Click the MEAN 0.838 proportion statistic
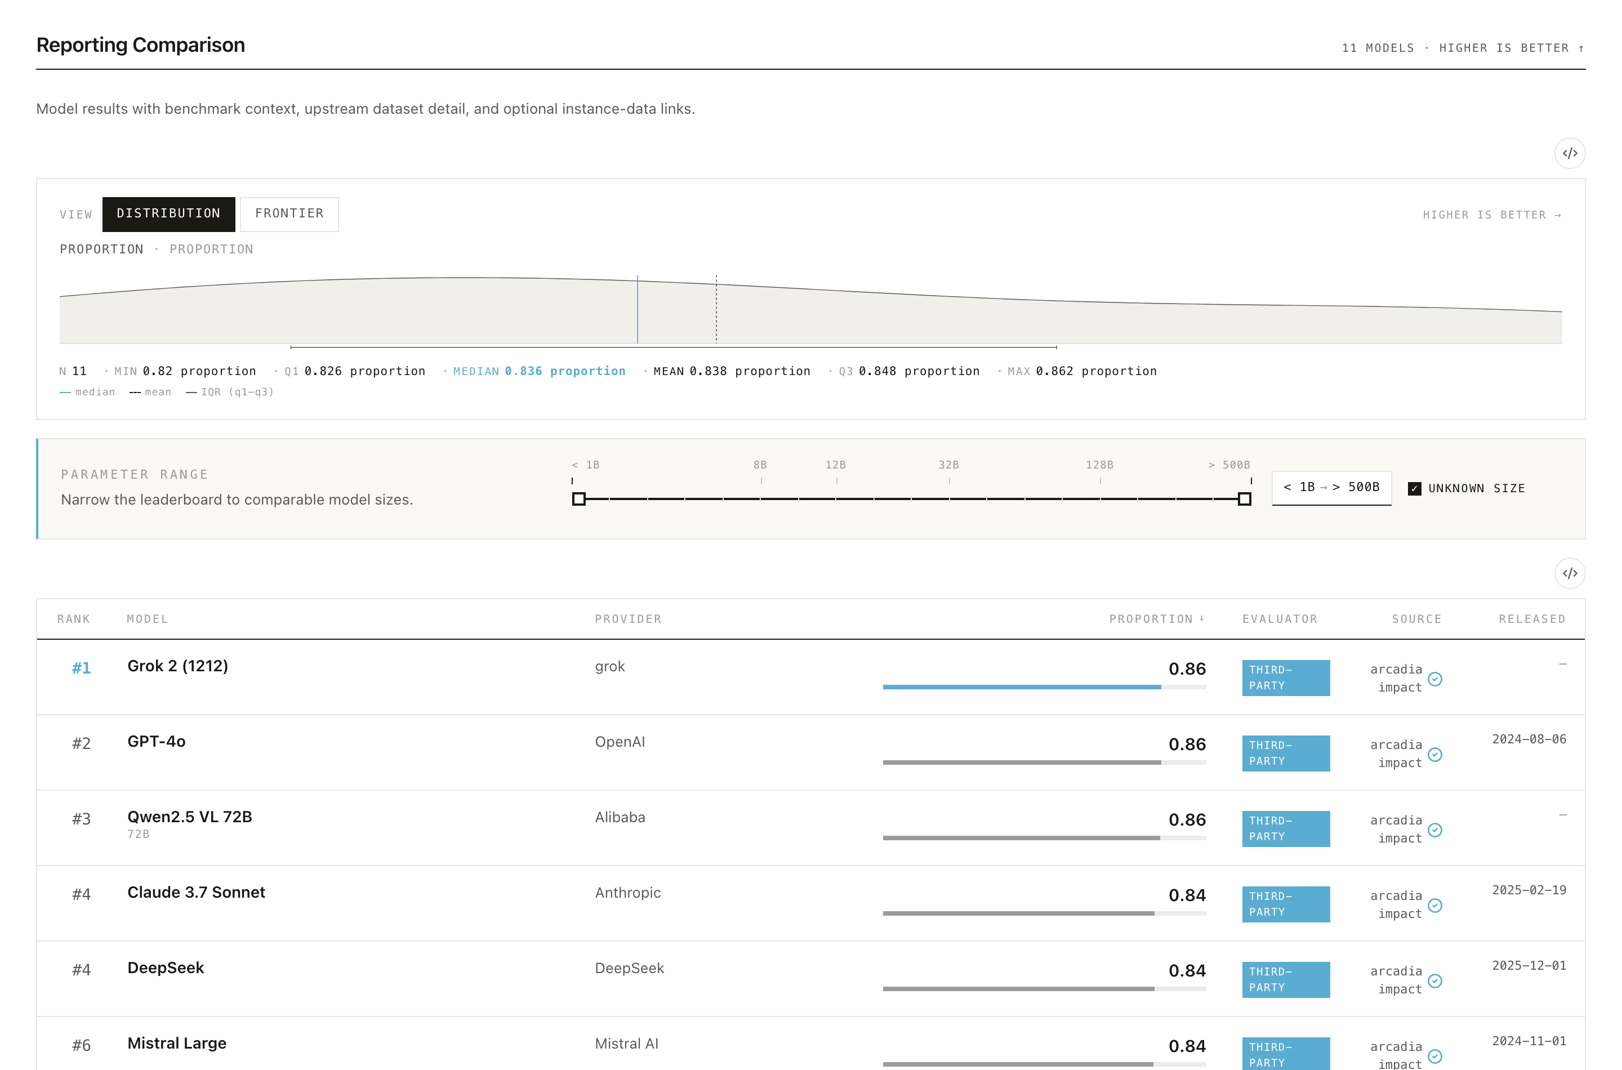The width and height of the screenshot is (1622, 1070). 732,371
